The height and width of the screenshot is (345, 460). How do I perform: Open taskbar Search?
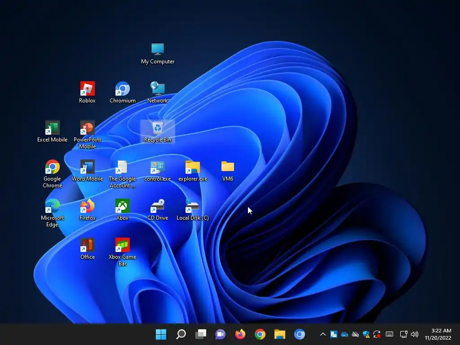coord(181,334)
